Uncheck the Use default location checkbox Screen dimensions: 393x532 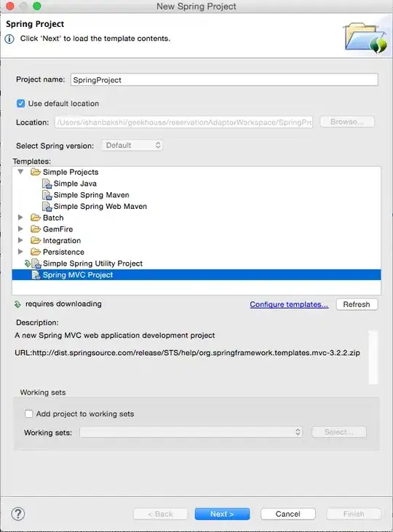tap(20, 103)
